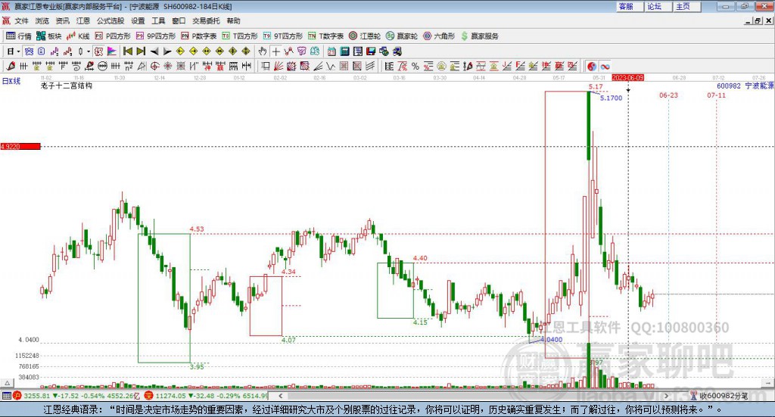Open the 9P四方形 tool
The image size is (775, 417).
point(156,36)
